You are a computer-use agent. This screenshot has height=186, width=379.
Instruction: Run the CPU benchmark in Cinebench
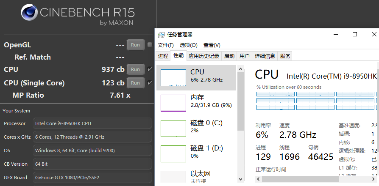click(136, 69)
